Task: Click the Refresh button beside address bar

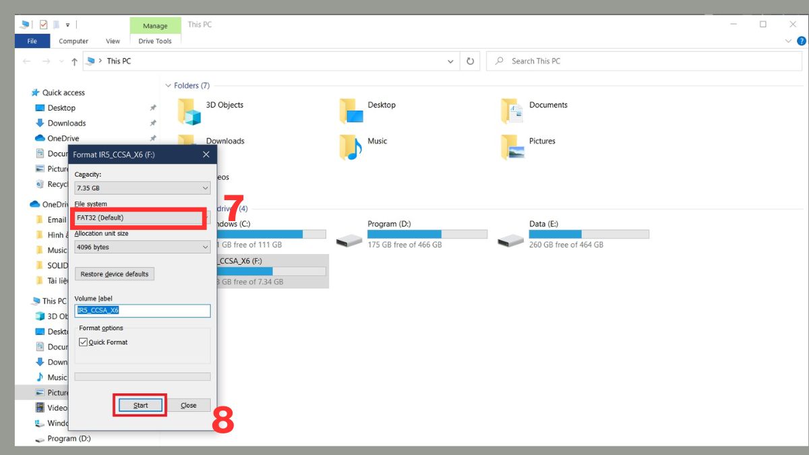Action: [471, 61]
